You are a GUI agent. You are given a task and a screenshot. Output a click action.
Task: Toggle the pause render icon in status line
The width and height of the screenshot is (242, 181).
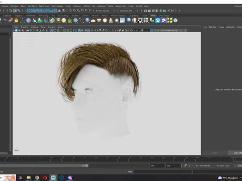[x=172, y=11]
